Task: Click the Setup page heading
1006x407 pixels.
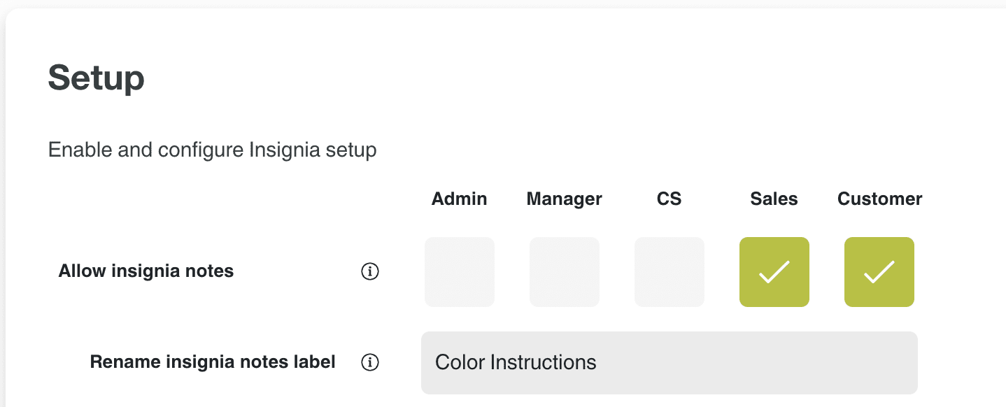Action: pyautogui.click(x=97, y=78)
